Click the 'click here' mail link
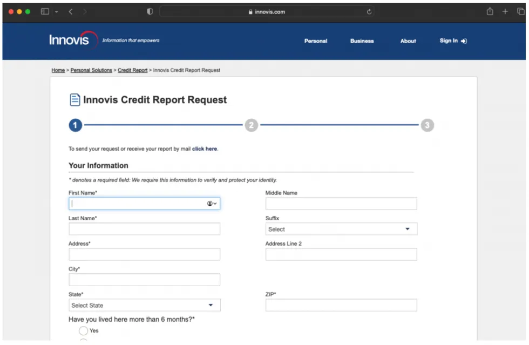529x345 pixels. tap(205, 149)
